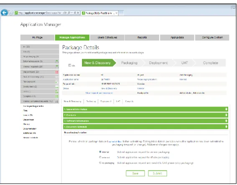Switch to the UAT details tab

pos(118,101)
